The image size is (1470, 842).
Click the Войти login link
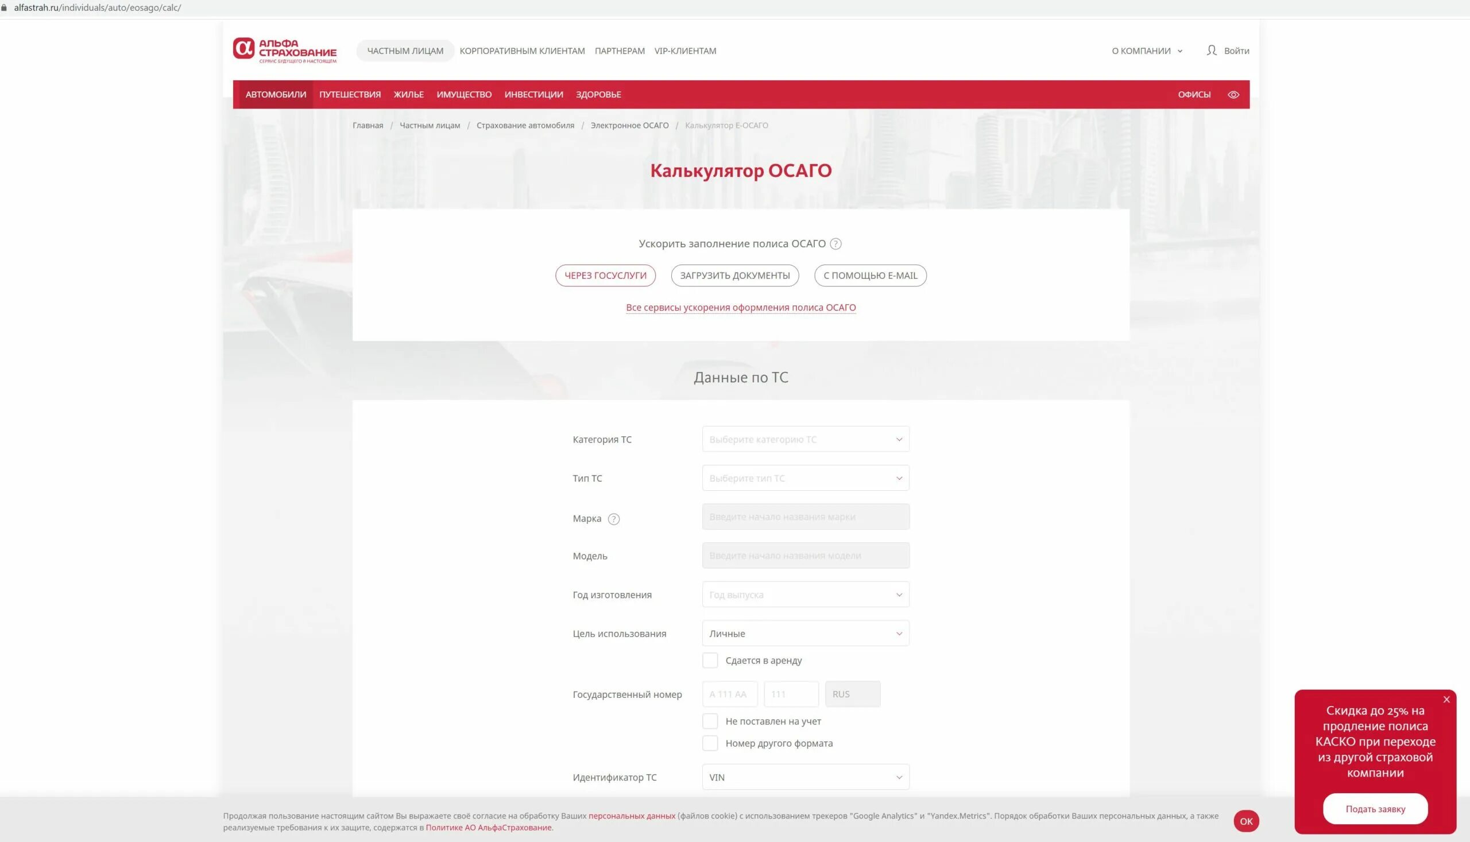click(1236, 51)
